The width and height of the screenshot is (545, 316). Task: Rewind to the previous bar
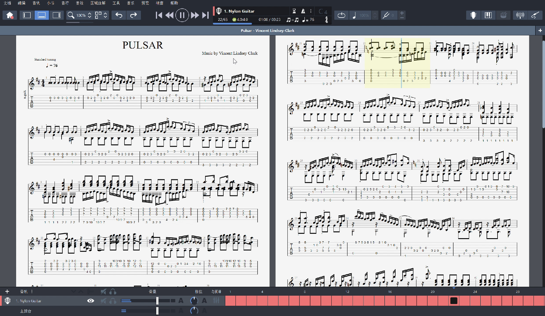click(x=169, y=15)
